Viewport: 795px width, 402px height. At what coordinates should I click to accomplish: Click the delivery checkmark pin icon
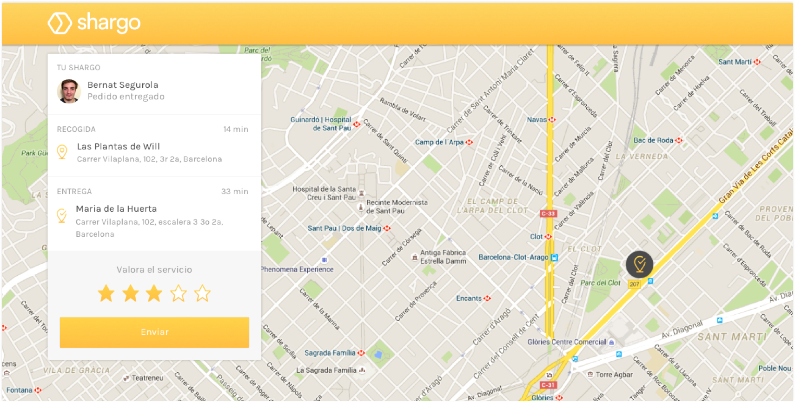(61, 215)
